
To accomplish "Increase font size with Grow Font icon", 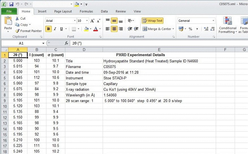I will [x=92, y=21].
